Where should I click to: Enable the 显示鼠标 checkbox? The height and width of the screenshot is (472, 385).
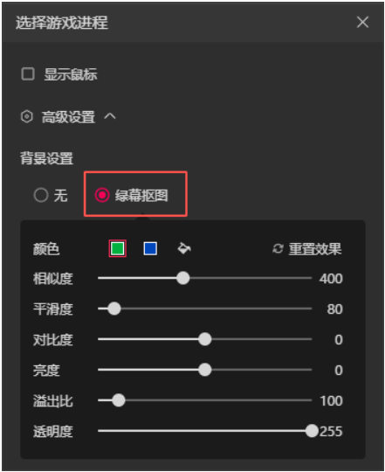[28, 73]
